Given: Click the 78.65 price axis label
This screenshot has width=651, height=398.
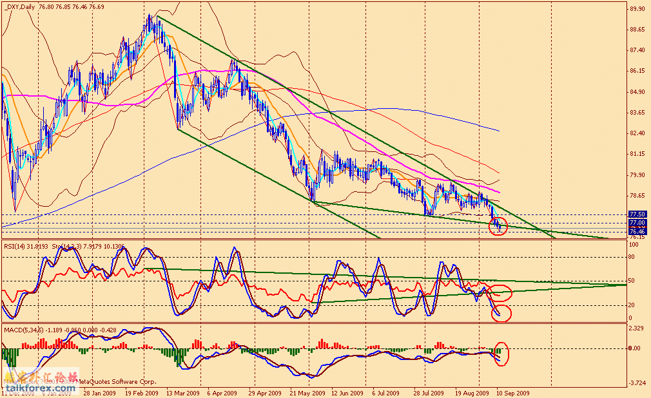Looking at the screenshot, I should click(637, 196).
